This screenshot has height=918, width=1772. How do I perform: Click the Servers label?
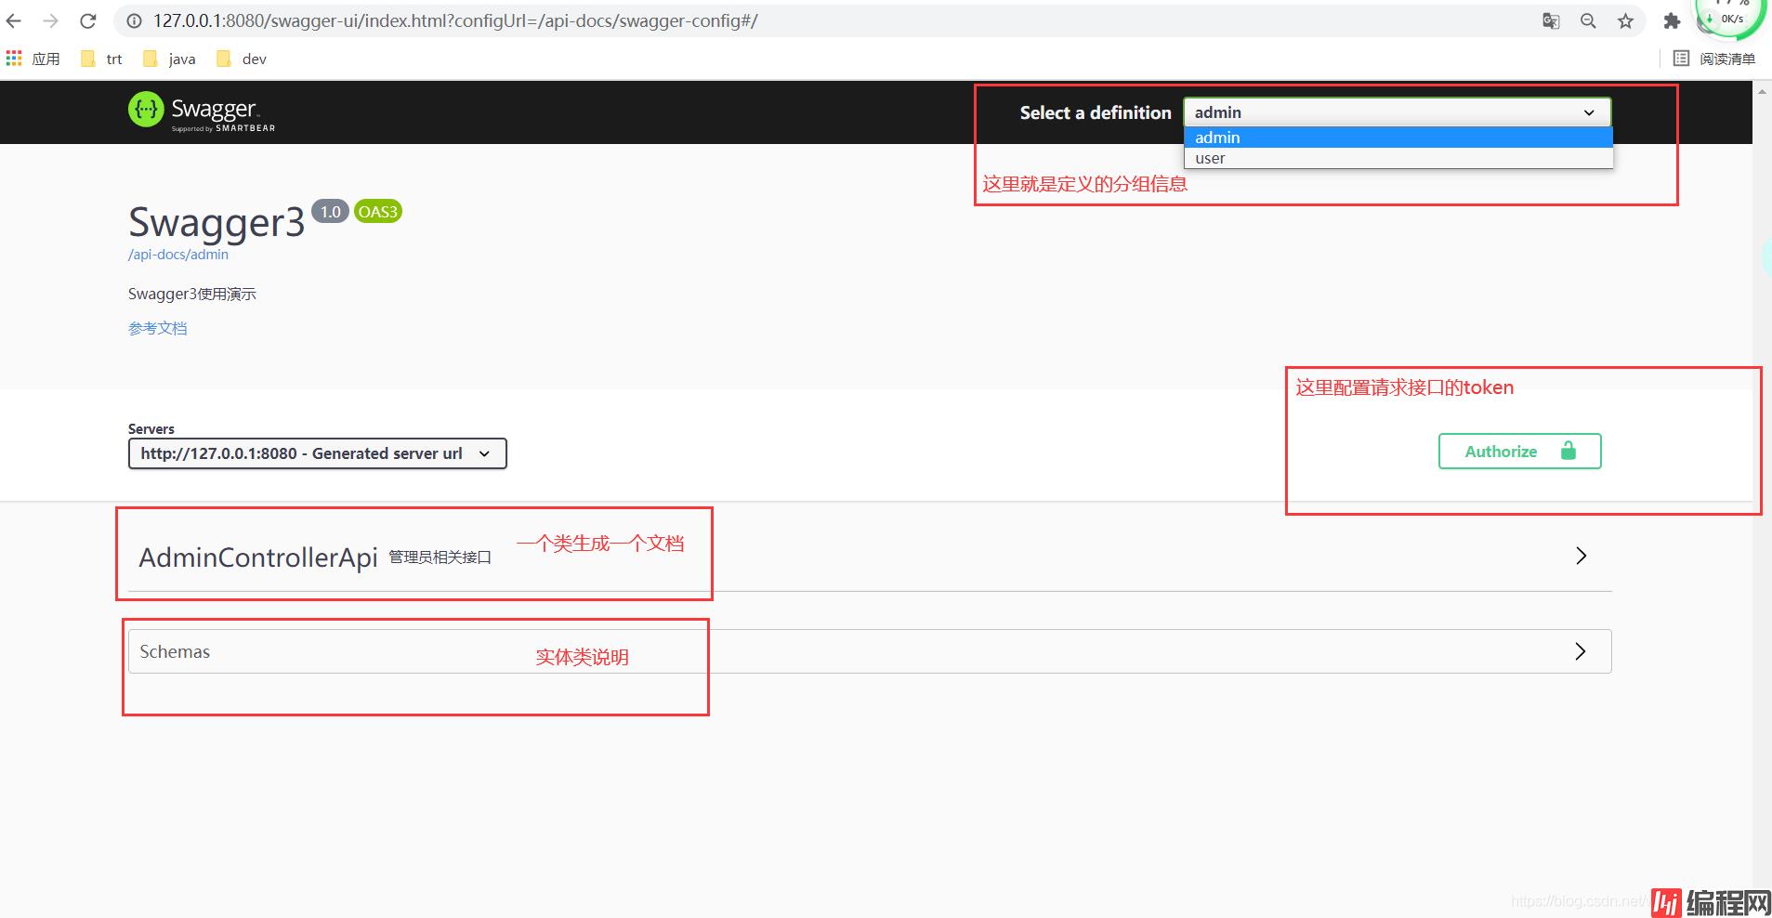point(151,428)
